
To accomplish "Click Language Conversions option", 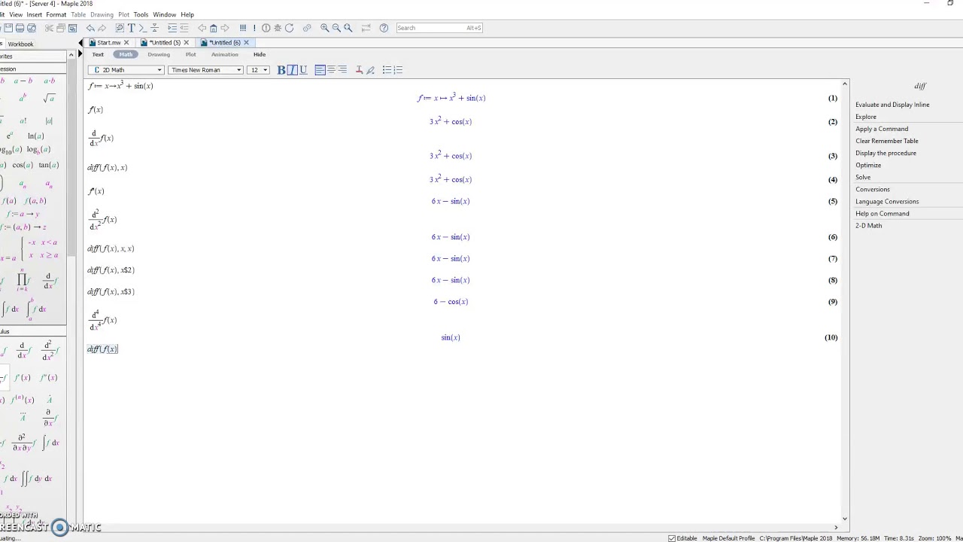I will [887, 201].
